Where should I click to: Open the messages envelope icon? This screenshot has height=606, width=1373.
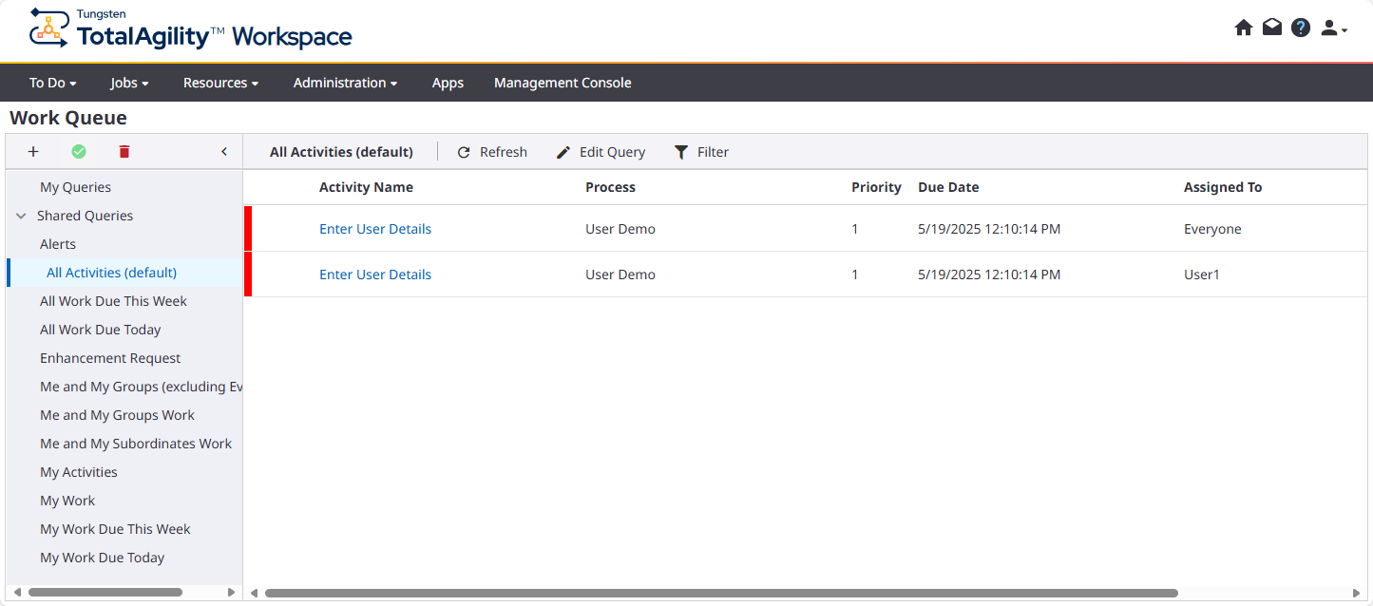(x=1272, y=28)
